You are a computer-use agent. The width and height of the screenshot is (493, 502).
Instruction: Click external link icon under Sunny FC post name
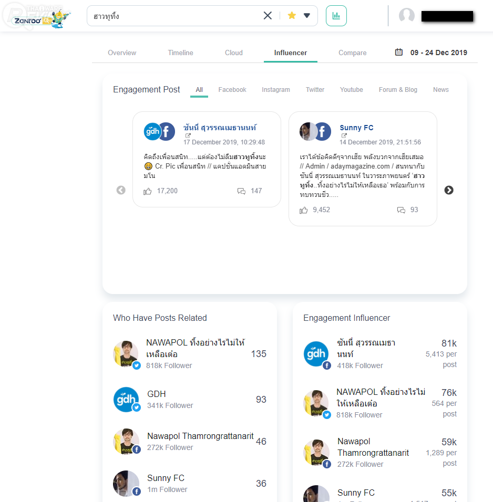point(344,135)
